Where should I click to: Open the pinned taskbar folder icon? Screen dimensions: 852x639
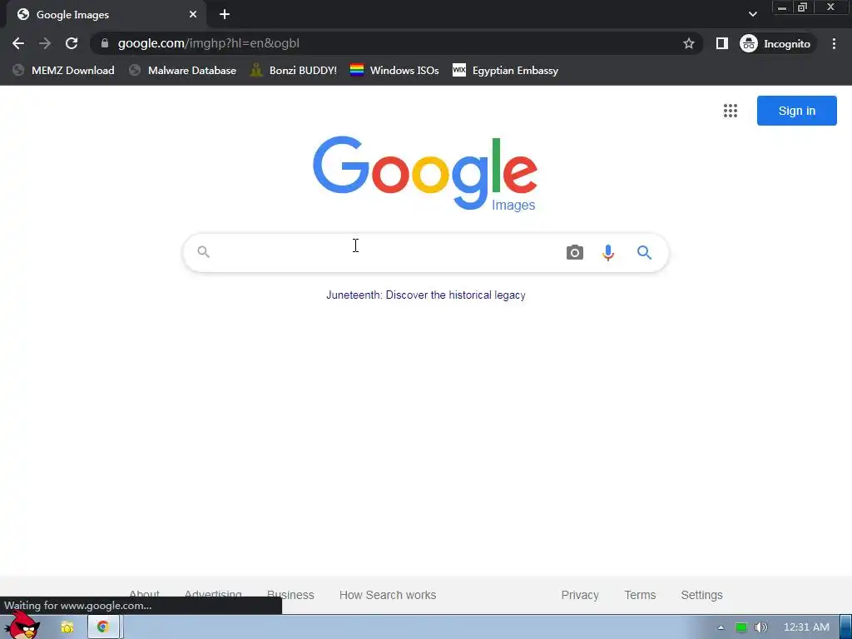coord(67,627)
